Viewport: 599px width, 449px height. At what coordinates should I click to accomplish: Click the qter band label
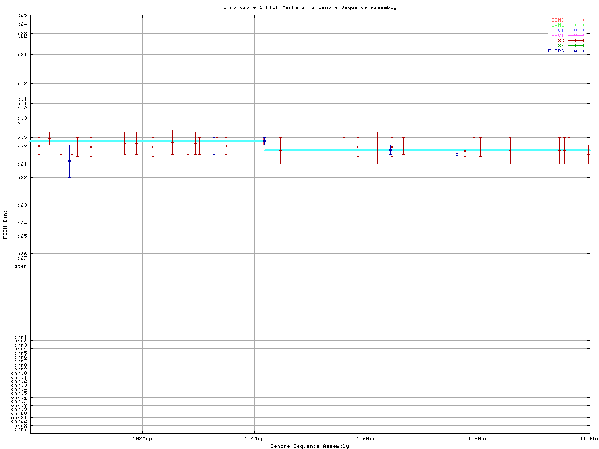(21, 266)
